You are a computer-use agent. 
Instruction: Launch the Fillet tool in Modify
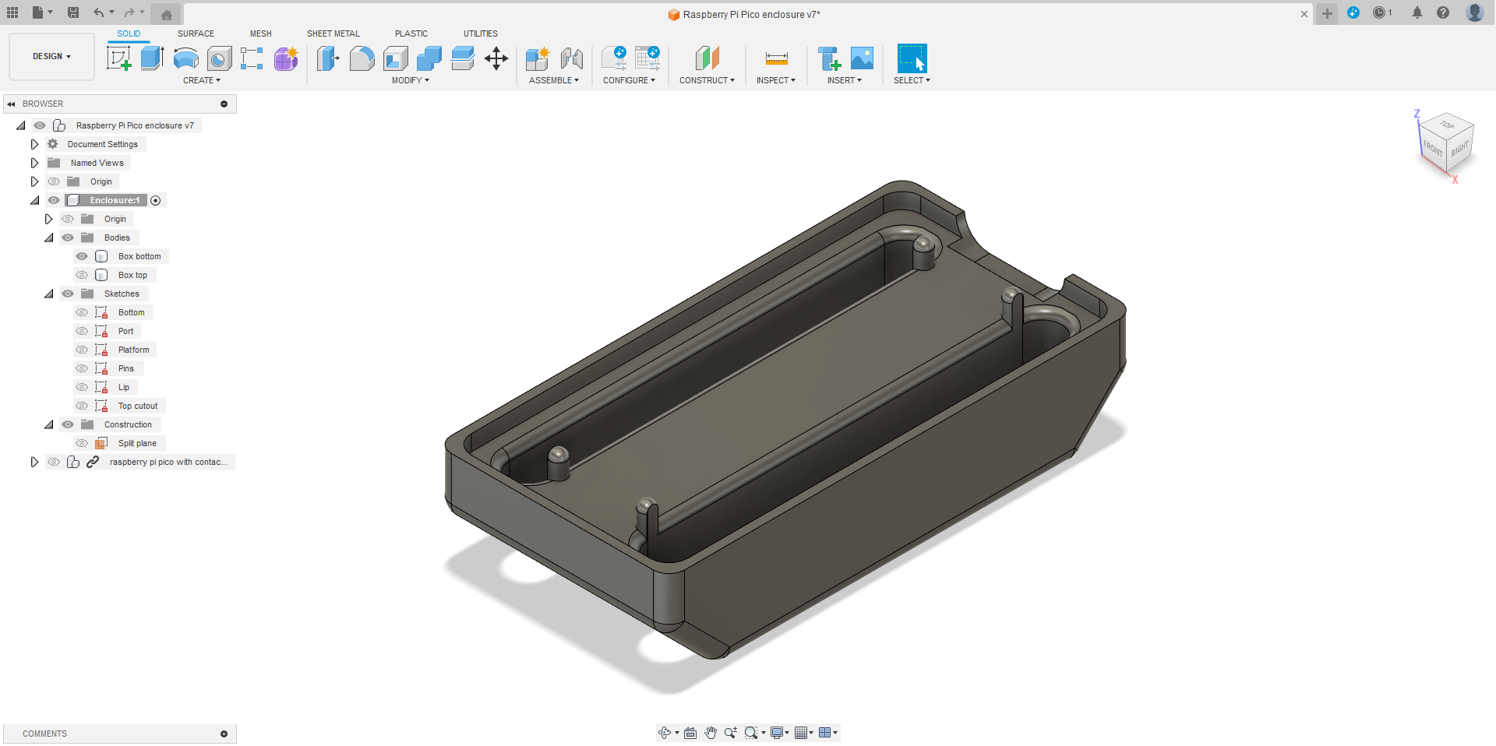(362, 58)
